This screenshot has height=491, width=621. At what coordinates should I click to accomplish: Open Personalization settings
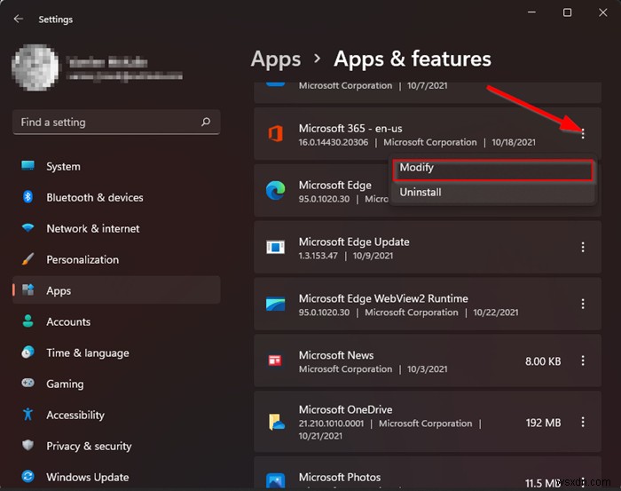tap(82, 259)
